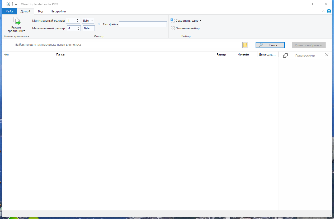Click the yellow folder browse icon
Viewport: 334px width, 219px height.
click(x=245, y=45)
